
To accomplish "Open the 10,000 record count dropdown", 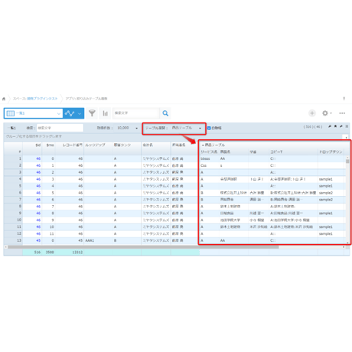I will click(127, 128).
